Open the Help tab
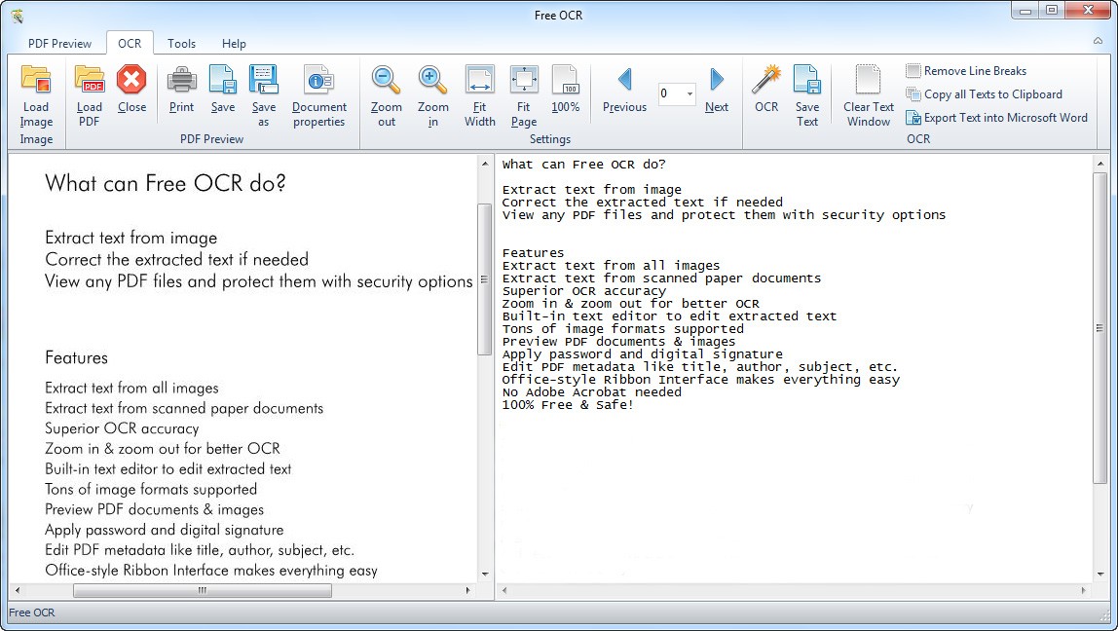 (x=234, y=44)
